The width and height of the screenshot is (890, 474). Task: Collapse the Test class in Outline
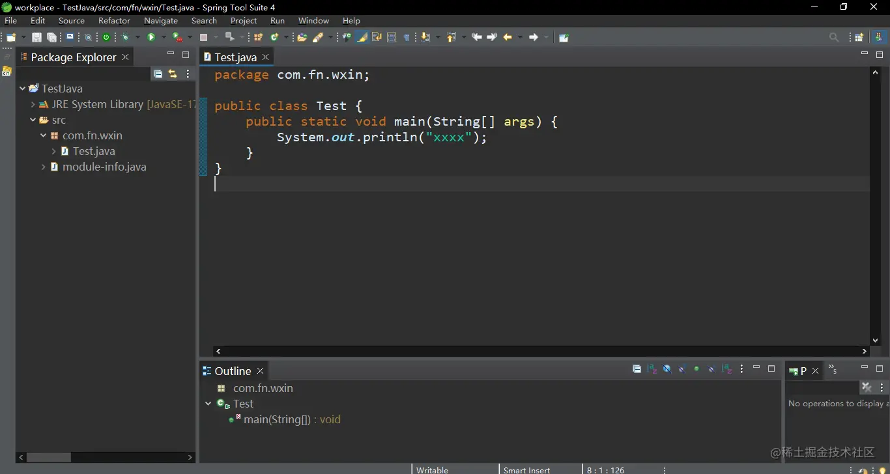[x=208, y=404]
